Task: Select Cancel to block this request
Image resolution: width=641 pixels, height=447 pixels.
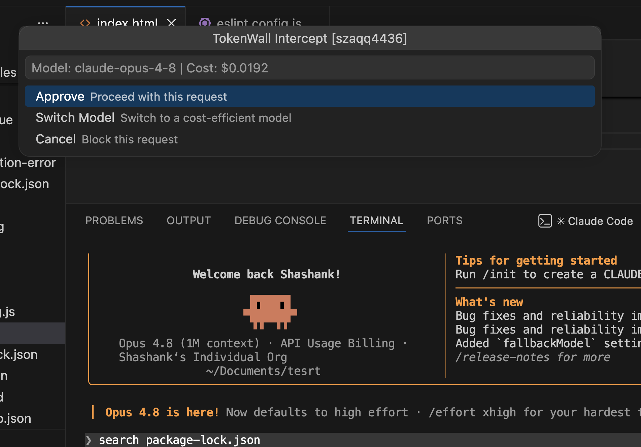Action: point(310,139)
